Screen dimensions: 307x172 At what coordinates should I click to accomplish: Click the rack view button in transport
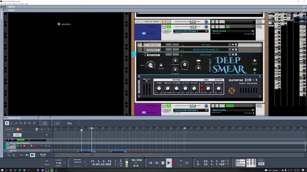240,163
